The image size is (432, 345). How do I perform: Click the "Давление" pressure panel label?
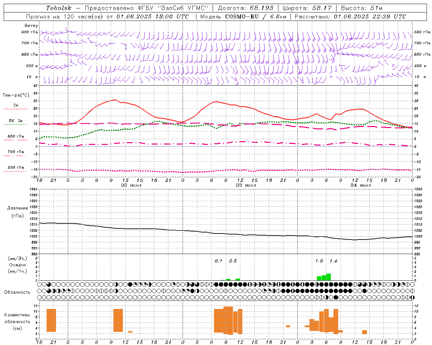click(x=18, y=208)
